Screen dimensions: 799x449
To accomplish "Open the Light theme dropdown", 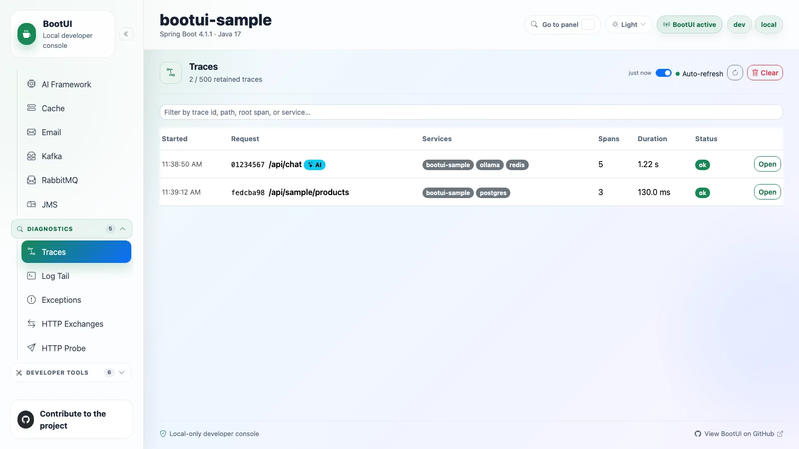I will tap(629, 24).
